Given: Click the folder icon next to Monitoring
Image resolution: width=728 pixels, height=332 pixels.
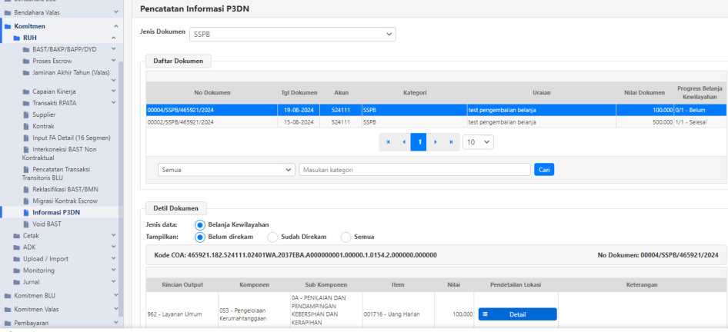Looking at the screenshot, I should 17,271.
